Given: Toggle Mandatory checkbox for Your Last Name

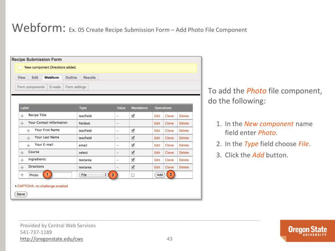Looking at the screenshot, I should coord(133,138).
